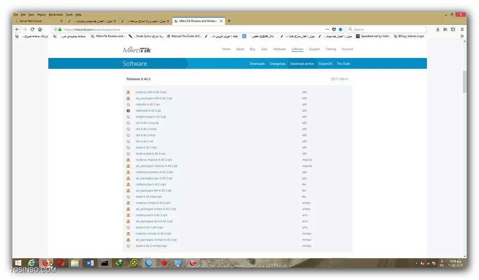This screenshot has width=479, height=280.
Task: Click package icon beside all_packages-x86-6.40.3.zip
Action: (x=128, y=98)
